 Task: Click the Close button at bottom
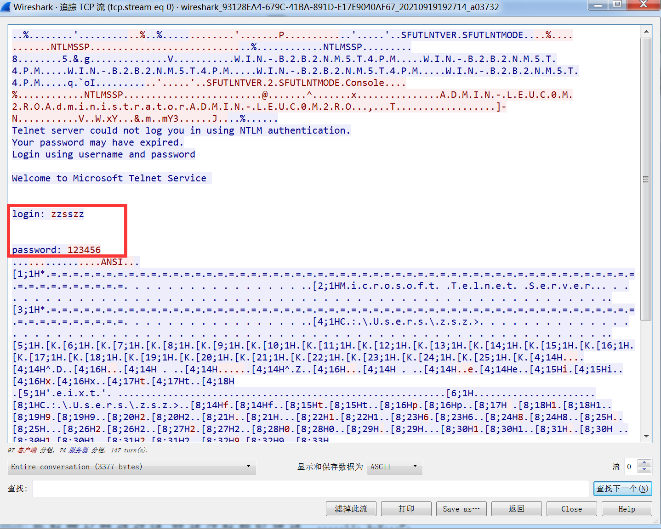pos(571,509)
